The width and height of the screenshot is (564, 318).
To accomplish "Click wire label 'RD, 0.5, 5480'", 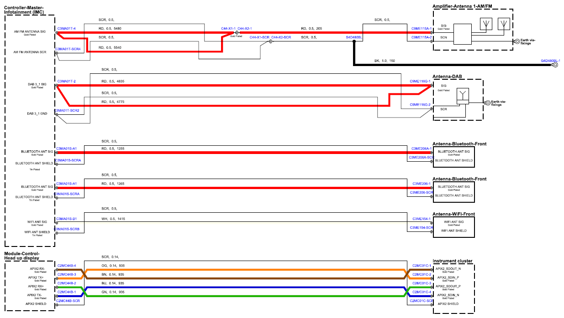I will click(110, 29).
